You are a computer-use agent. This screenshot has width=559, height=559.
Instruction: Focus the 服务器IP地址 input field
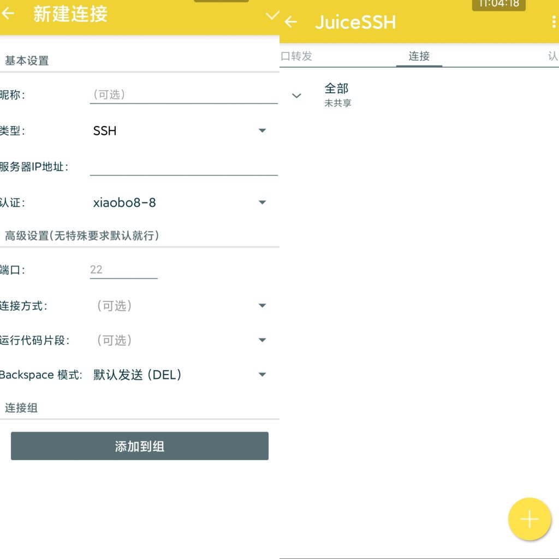pos(183,166)
